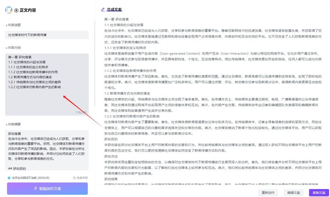This screenshot has width=330, height=197.
Task: Click 1.1.1 社交媒体的定义和特点 in generated copy
Action: tap(125, 48)
